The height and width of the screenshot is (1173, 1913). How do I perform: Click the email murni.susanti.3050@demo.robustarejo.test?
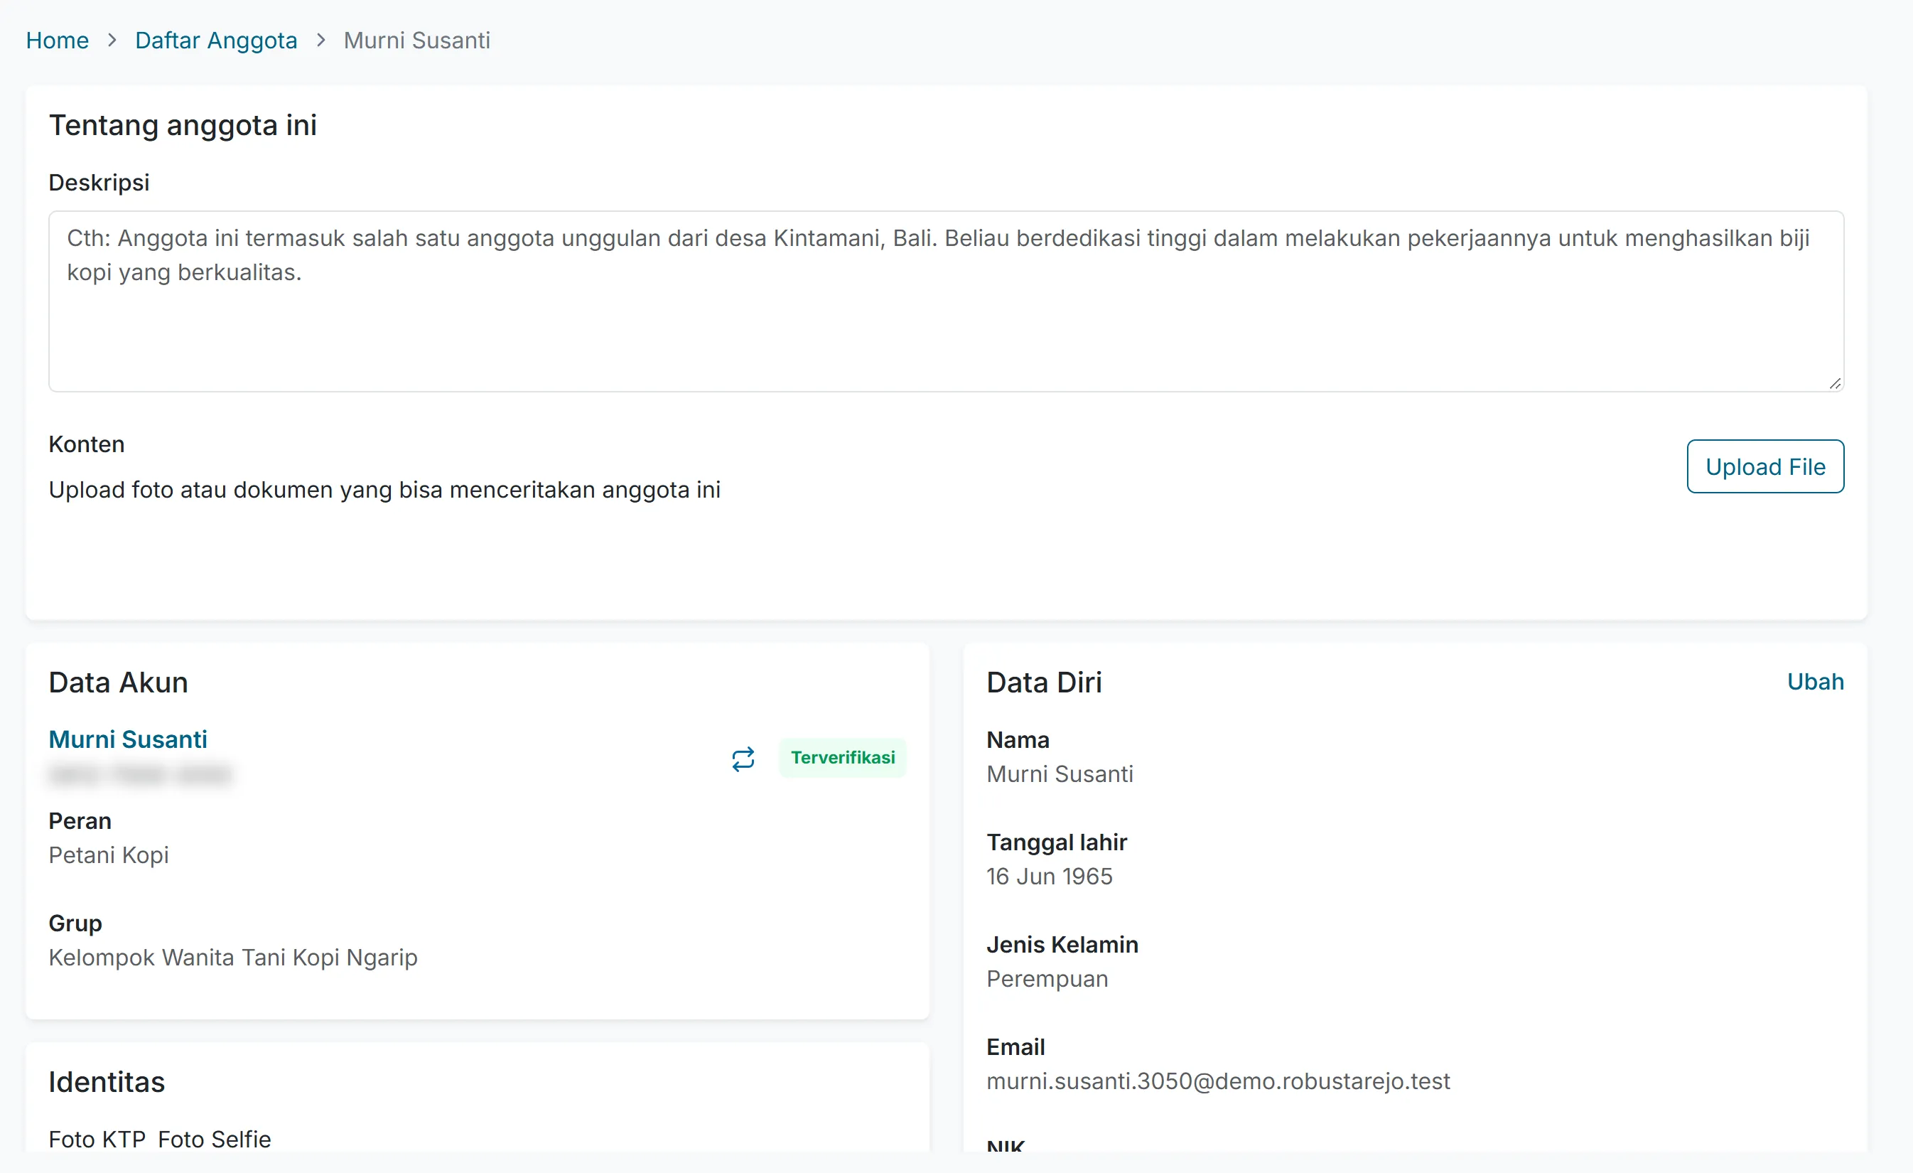pyautogui.click(x=1217, y=1081)
